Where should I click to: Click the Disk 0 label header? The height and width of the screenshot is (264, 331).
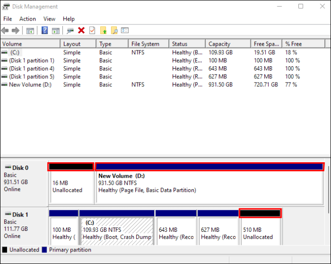(x=20, y=168)
